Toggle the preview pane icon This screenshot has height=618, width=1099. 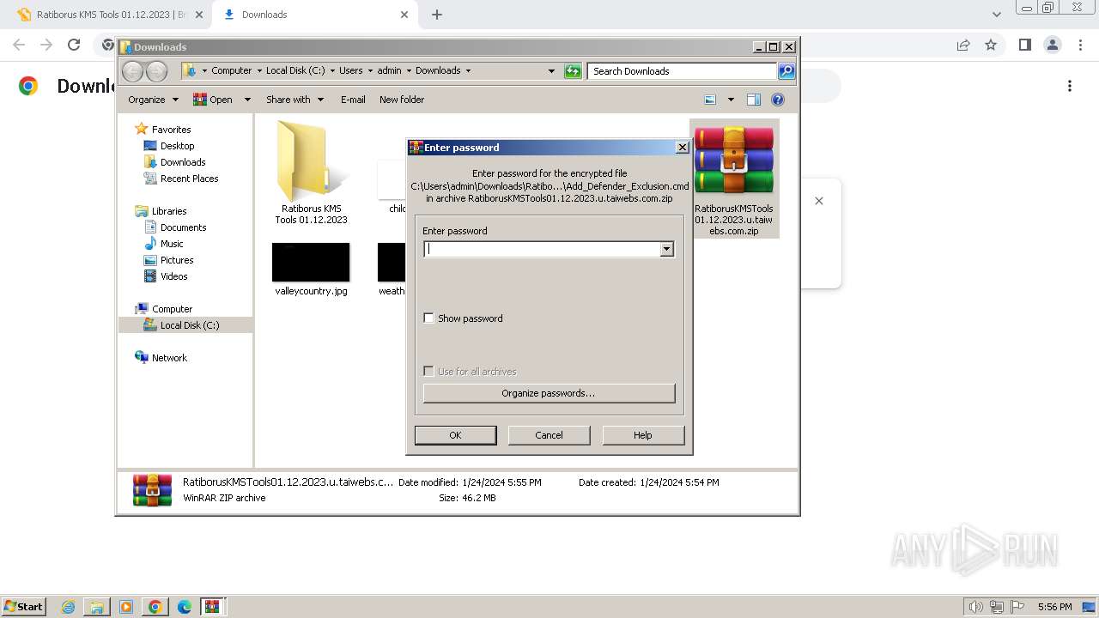click(753, 100)
